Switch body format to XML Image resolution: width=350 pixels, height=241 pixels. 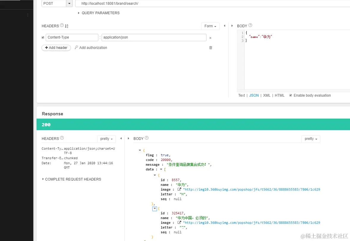267,95
